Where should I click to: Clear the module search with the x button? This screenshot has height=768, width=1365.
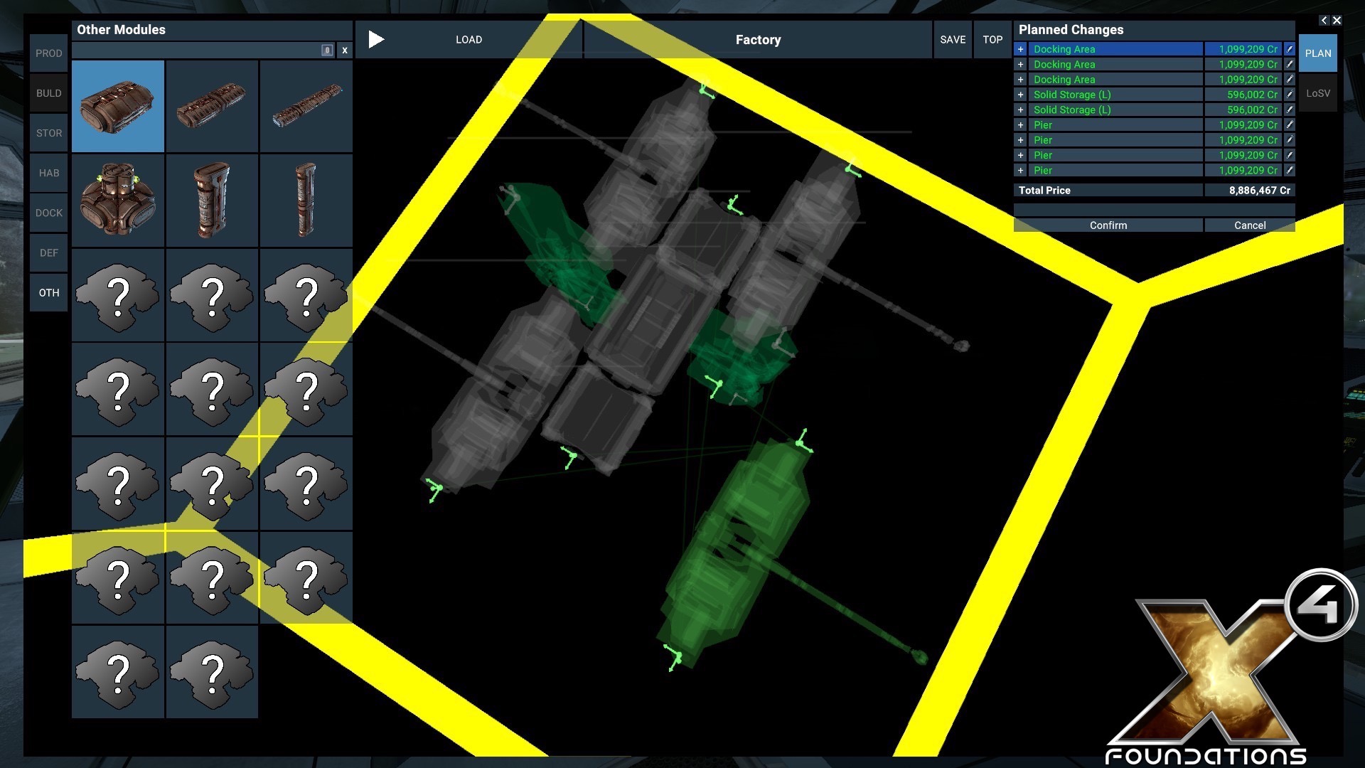[345, 50]
